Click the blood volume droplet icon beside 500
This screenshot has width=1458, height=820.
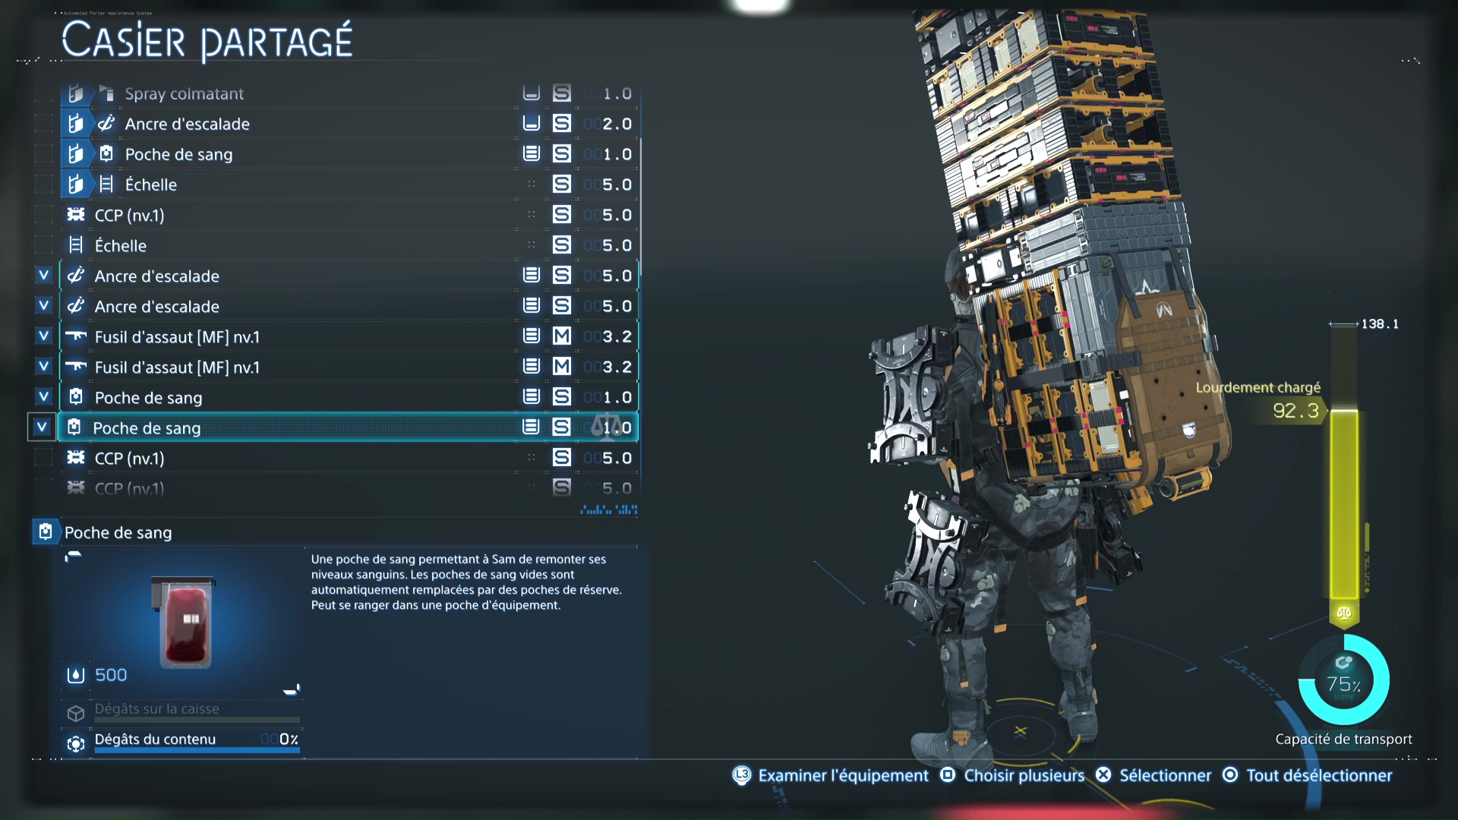click(76, 676)
